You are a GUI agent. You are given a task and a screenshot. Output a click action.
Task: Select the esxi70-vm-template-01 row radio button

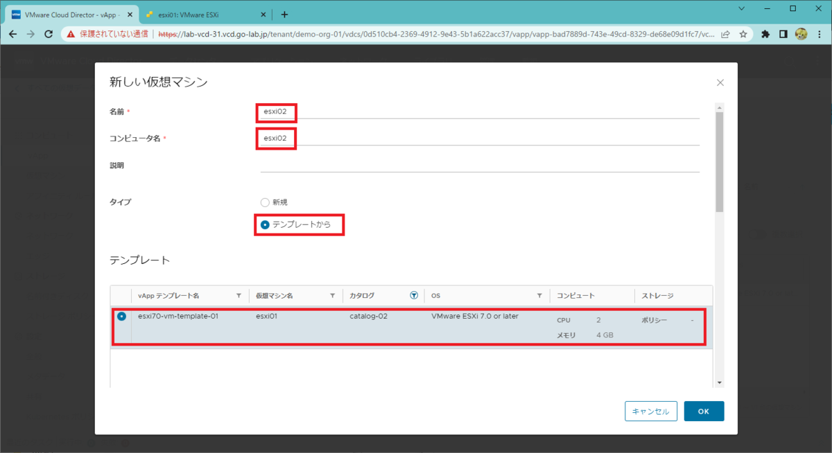[122, 317]
